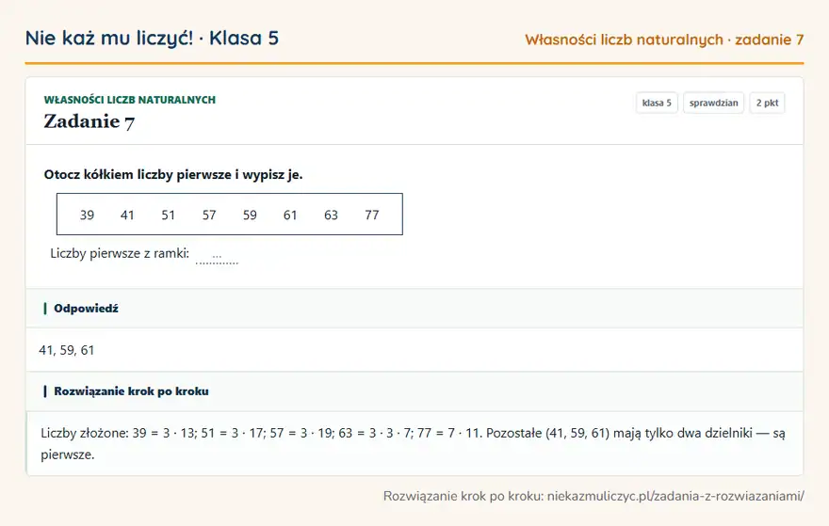
Task: Click the "2 pkt" points badge
Action: point(767,103)
